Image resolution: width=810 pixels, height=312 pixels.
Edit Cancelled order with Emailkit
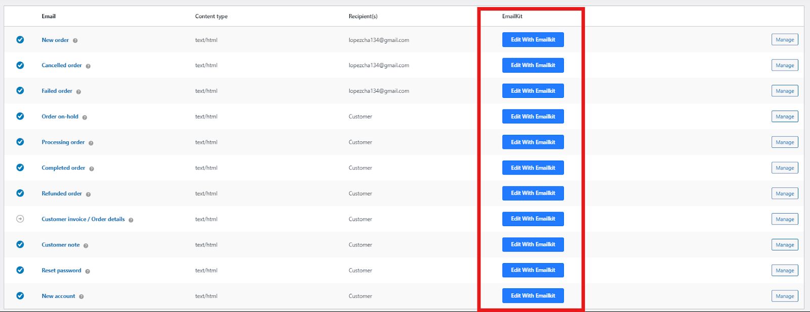click(x=533, y=65)
